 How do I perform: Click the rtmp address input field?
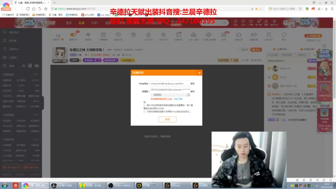point(170,84)
